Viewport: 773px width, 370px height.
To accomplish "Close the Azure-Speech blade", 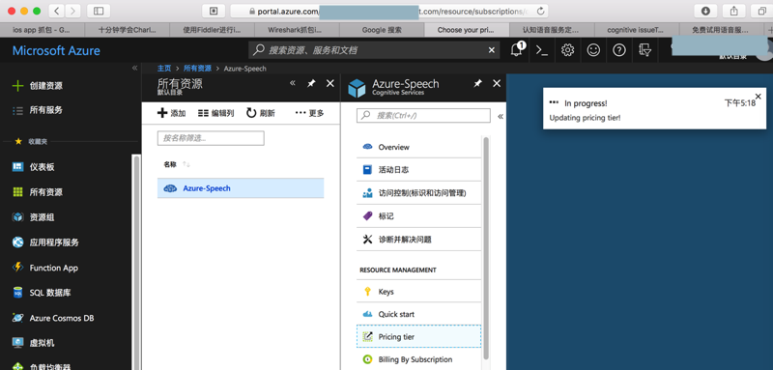I will [x=497, y=84].
